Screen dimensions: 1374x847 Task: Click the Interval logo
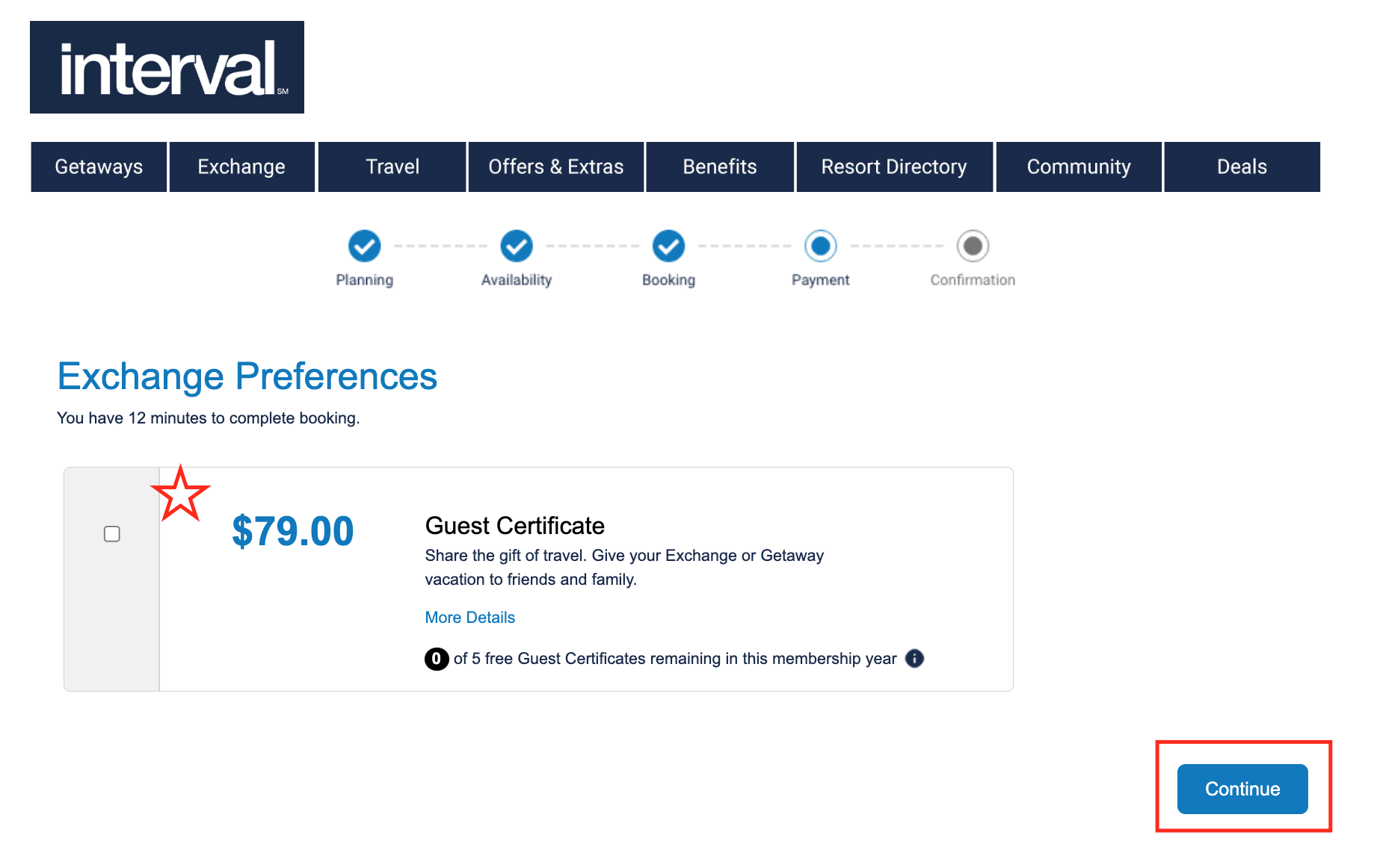click(x=167, y=67)
